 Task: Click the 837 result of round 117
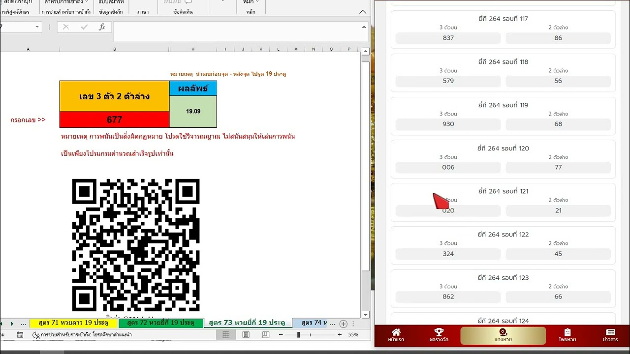click(x=448, y=38)
